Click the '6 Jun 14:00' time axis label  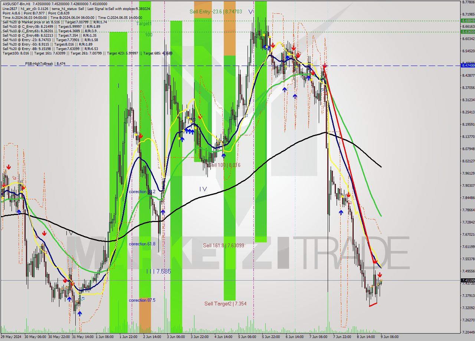(295, 337)
